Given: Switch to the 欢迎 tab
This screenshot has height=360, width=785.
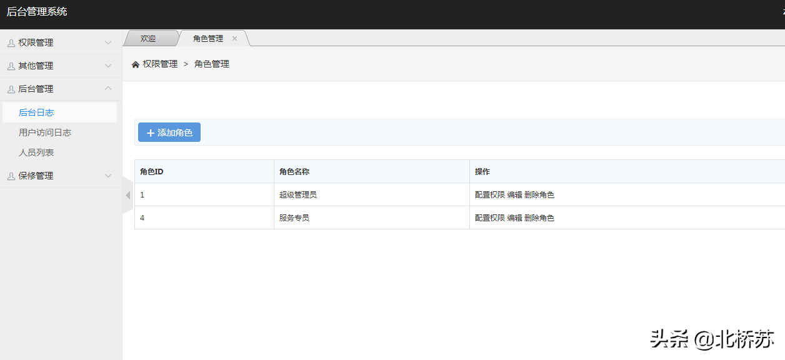Looking at the screenshot, I should point(148,39).
